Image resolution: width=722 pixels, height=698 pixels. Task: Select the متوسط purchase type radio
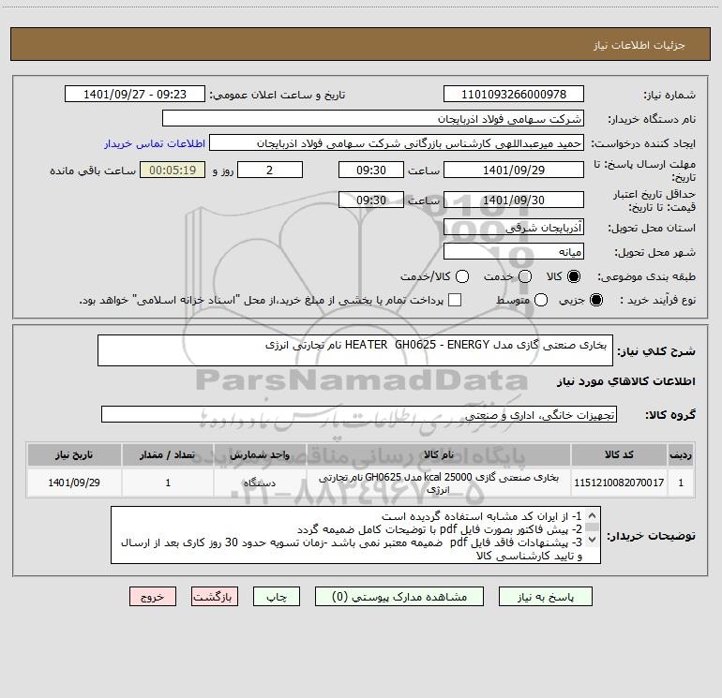coord(541,301)
